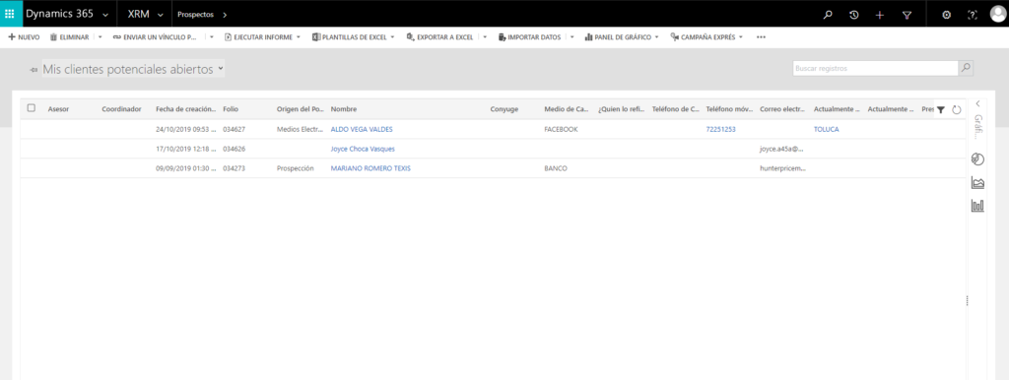The image size is (1009, 380).
Task: Open the settings gear icon
Action: coord(946,14)
